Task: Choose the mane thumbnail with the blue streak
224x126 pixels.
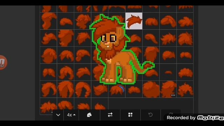Action: coord(117,90)
